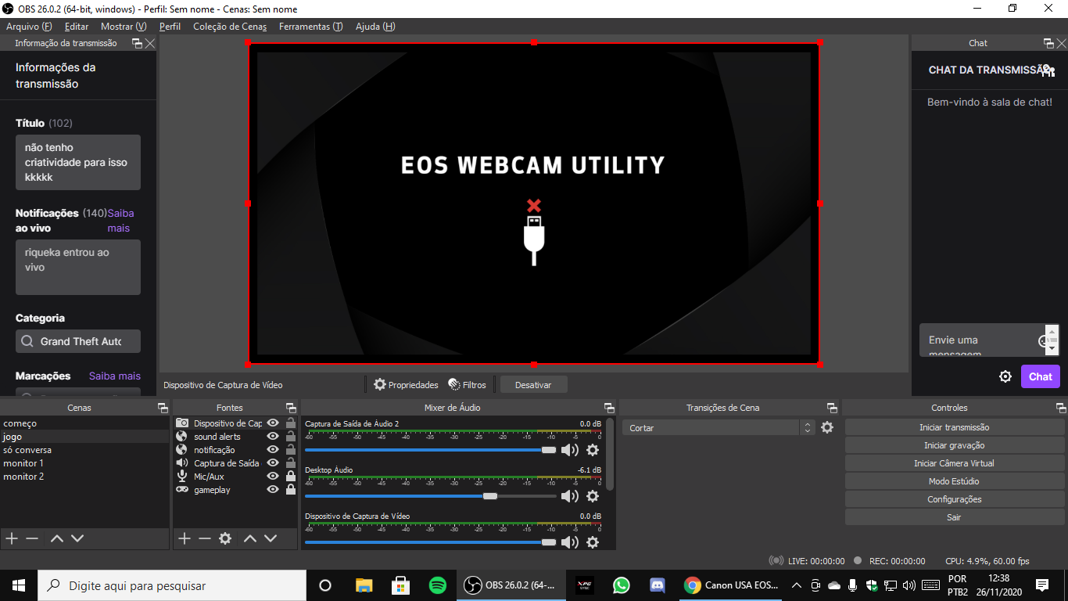Hide the sound alerts source
The image size is (1068, 601).
click(273, 437)
